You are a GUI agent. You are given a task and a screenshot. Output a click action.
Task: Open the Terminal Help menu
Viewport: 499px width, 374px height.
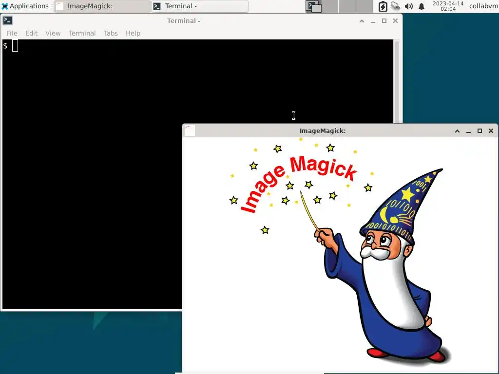pyautogui.click(x=133, y=33)
